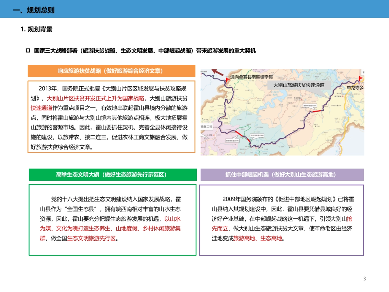Click the blue slide header background strip

tap(194, 10)
